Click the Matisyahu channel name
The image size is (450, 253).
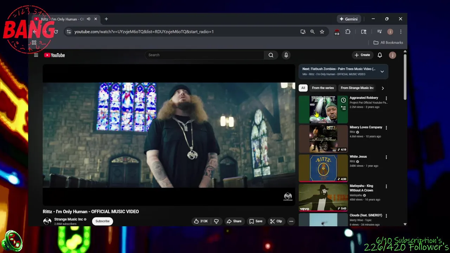pos(356,195)
